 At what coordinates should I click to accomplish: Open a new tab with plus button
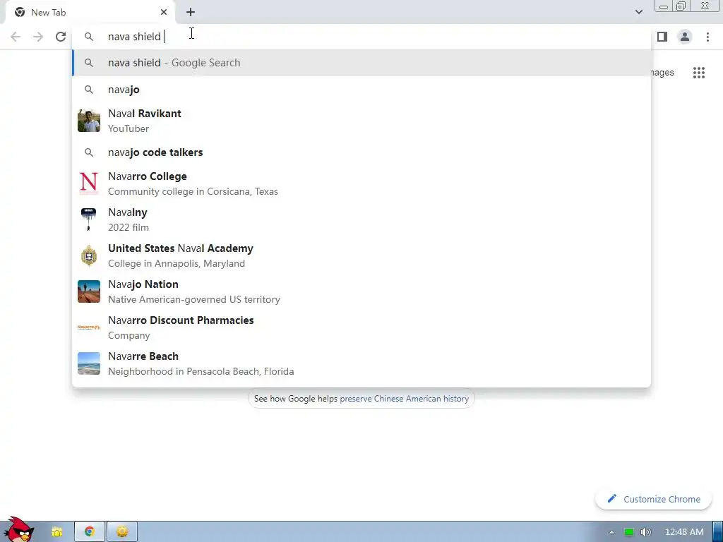[191, 12]
